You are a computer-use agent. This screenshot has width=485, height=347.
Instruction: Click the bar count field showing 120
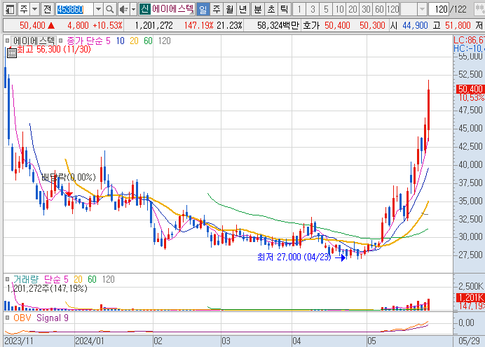coord(439,9)
